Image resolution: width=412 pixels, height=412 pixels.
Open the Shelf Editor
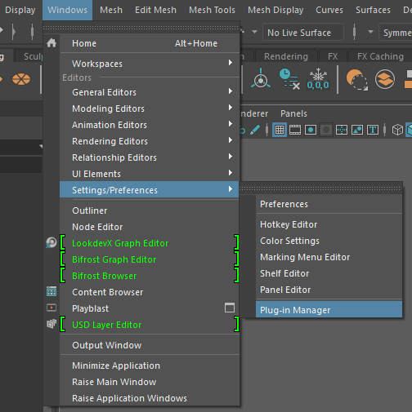(x=329, y=273)
